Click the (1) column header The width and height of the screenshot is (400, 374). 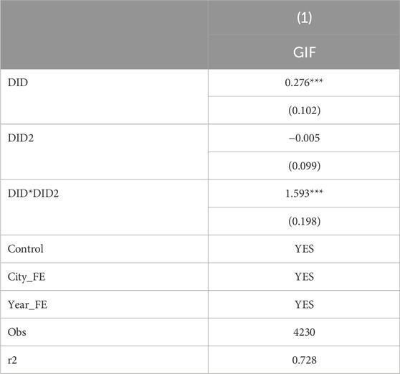point(304,18)
